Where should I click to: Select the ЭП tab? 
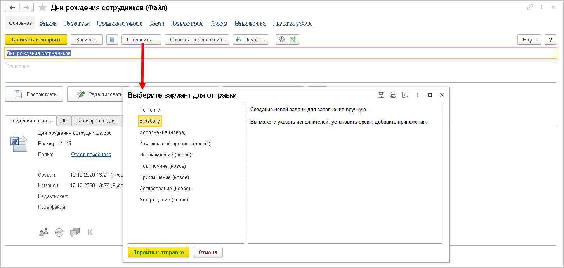tap(64, 121)
